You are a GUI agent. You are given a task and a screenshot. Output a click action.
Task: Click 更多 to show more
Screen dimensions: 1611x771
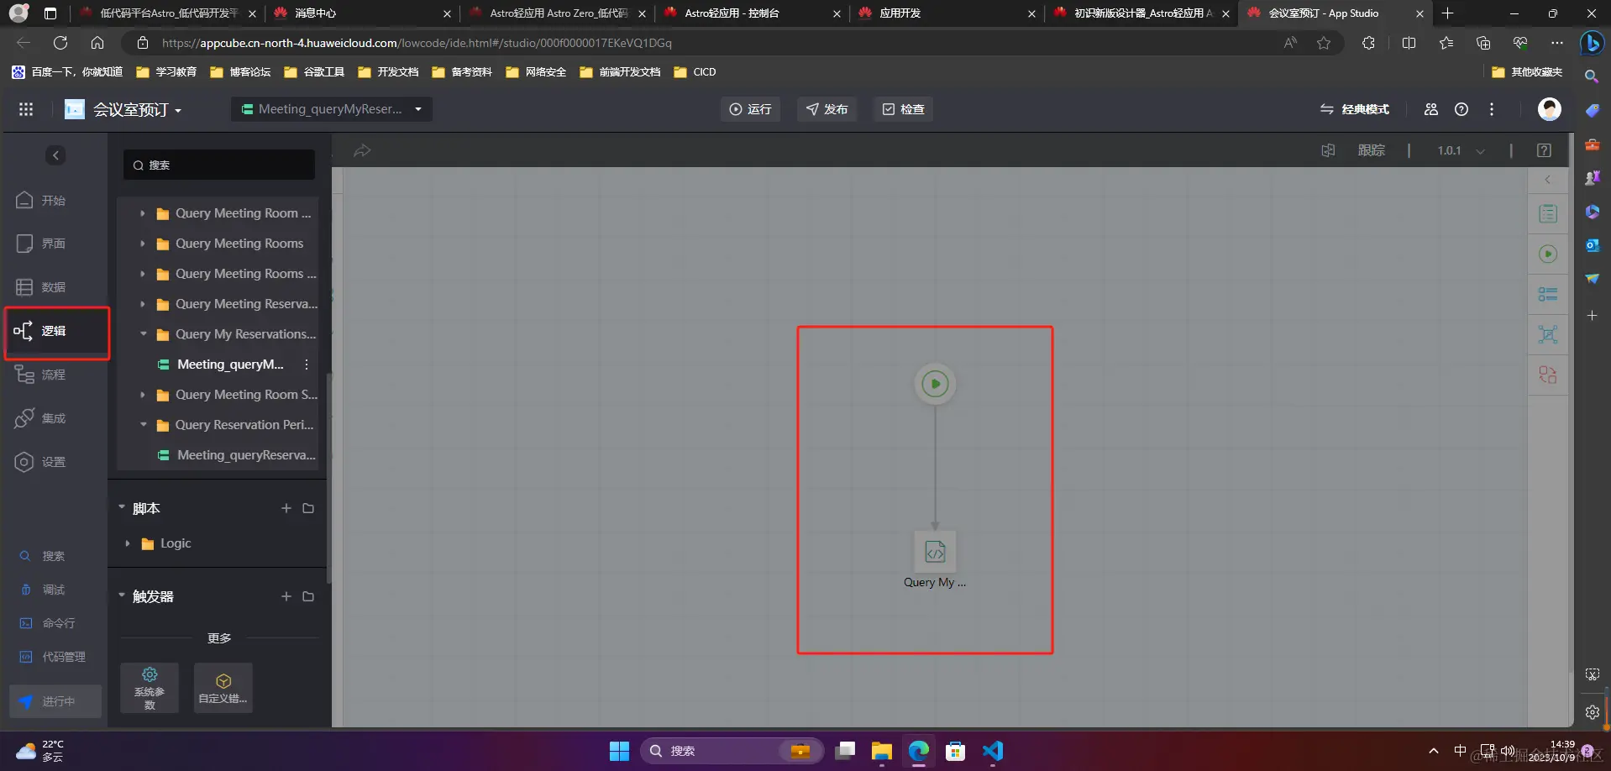pos(219,638)
